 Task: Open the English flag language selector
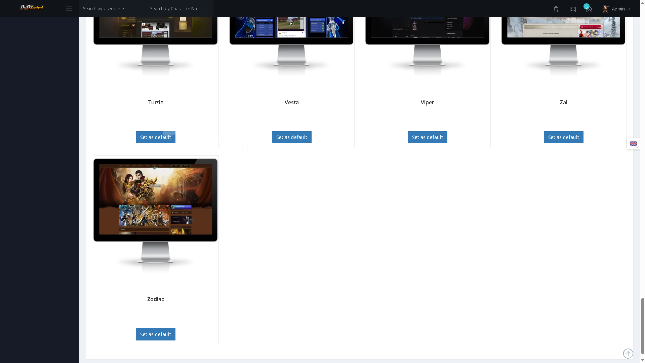point(633,144)
